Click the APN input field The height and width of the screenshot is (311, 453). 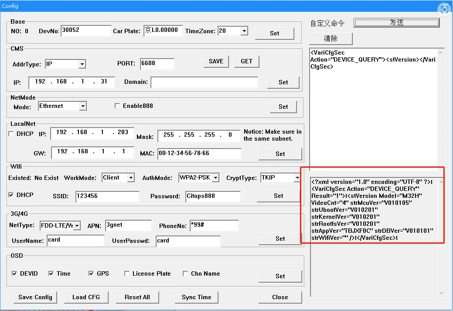(x=128, y=225)
